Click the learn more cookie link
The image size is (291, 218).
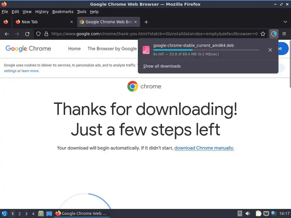tap(30, 71)
